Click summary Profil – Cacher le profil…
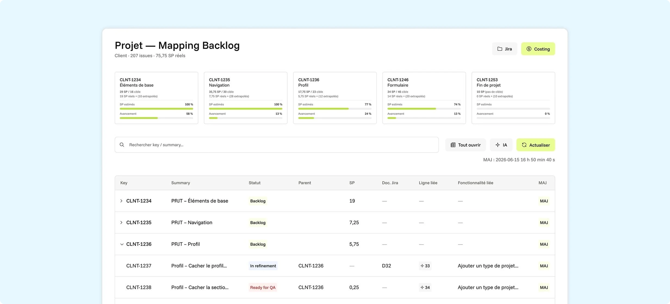Screen dimensions: 670x304 coord(199,266)
